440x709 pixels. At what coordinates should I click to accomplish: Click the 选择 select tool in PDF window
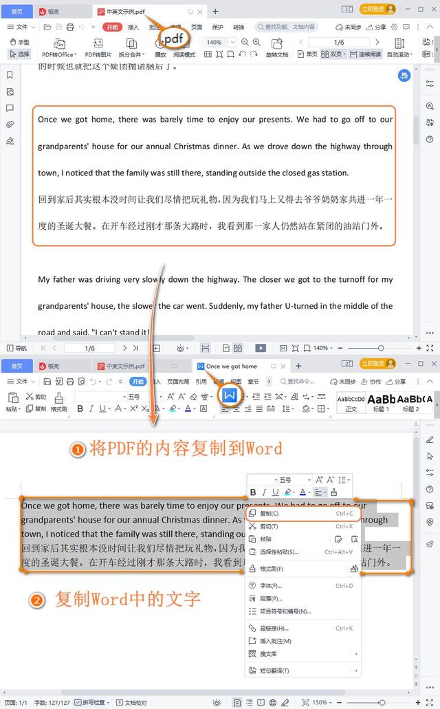tap(19, 54)
